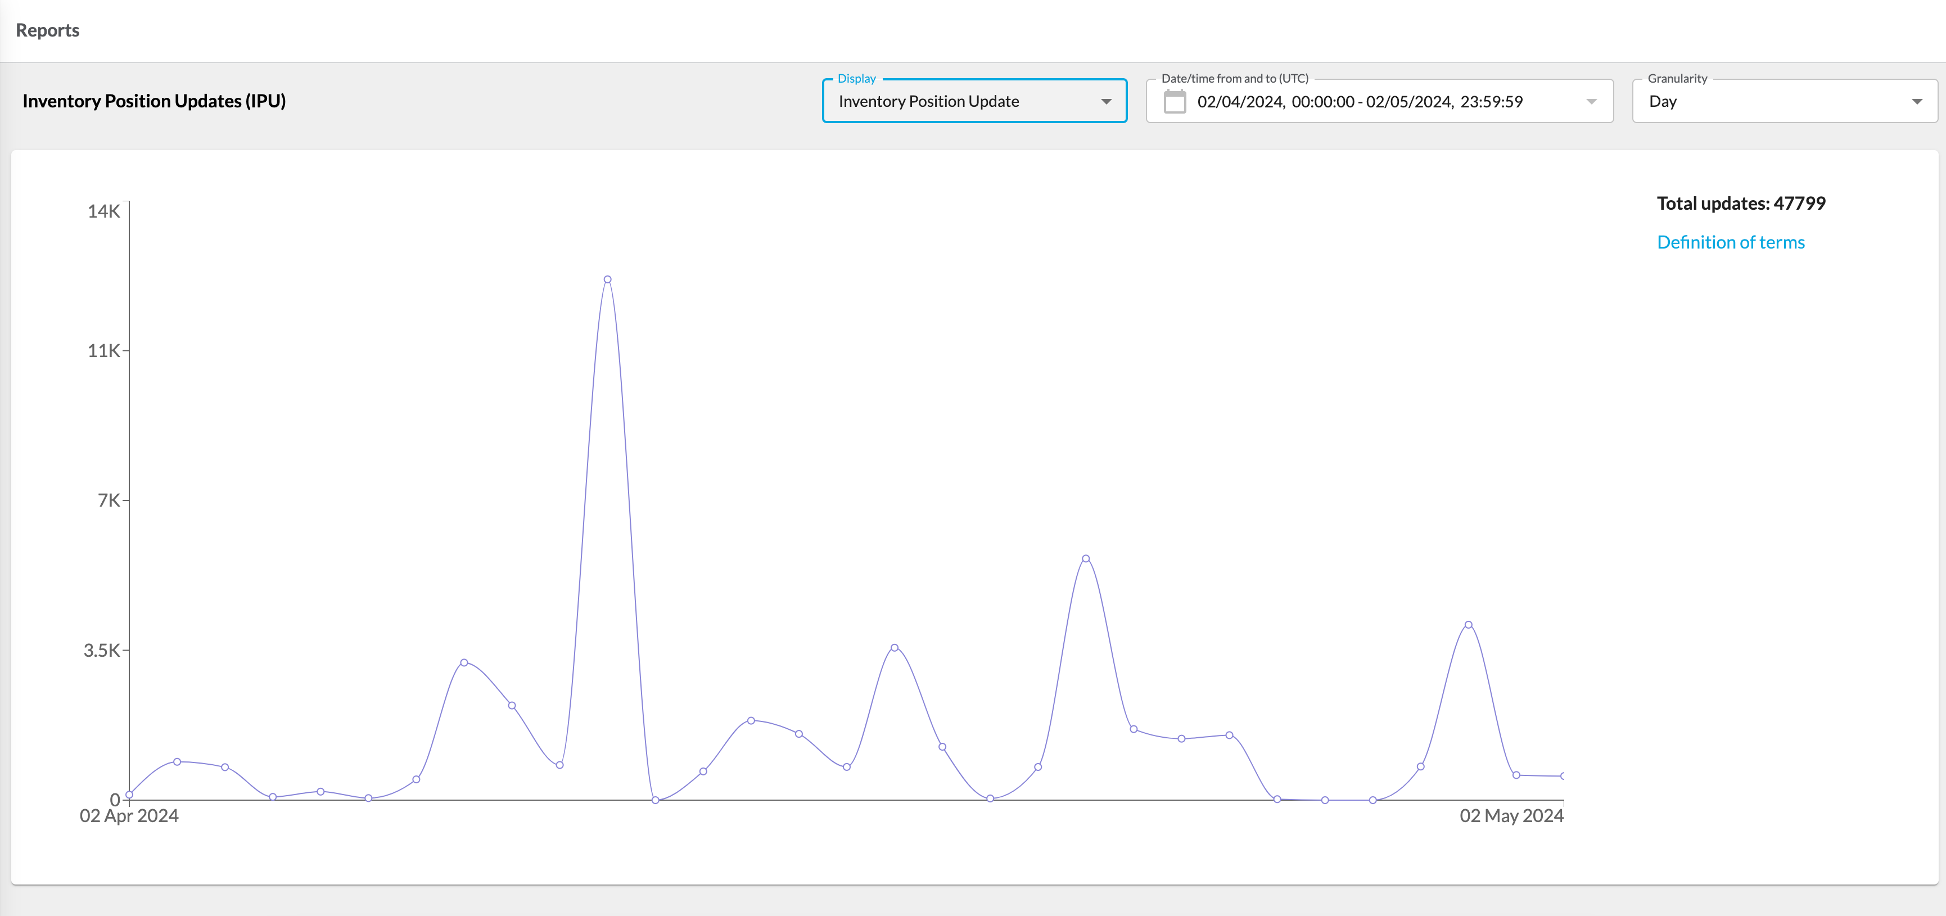
Task: Open the Definition of terms link
Action: 1730,242
